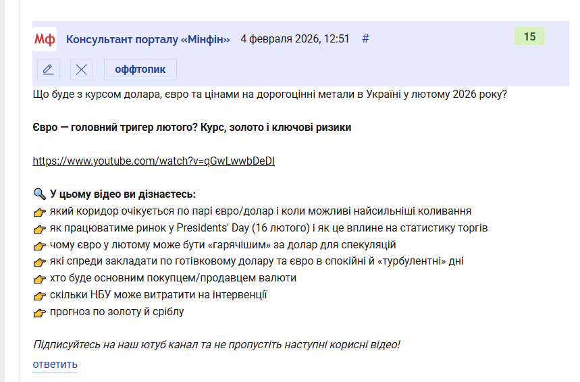Click the green 15 rating badge
This screenshot has height=382, width=580.
coord(529,36)
